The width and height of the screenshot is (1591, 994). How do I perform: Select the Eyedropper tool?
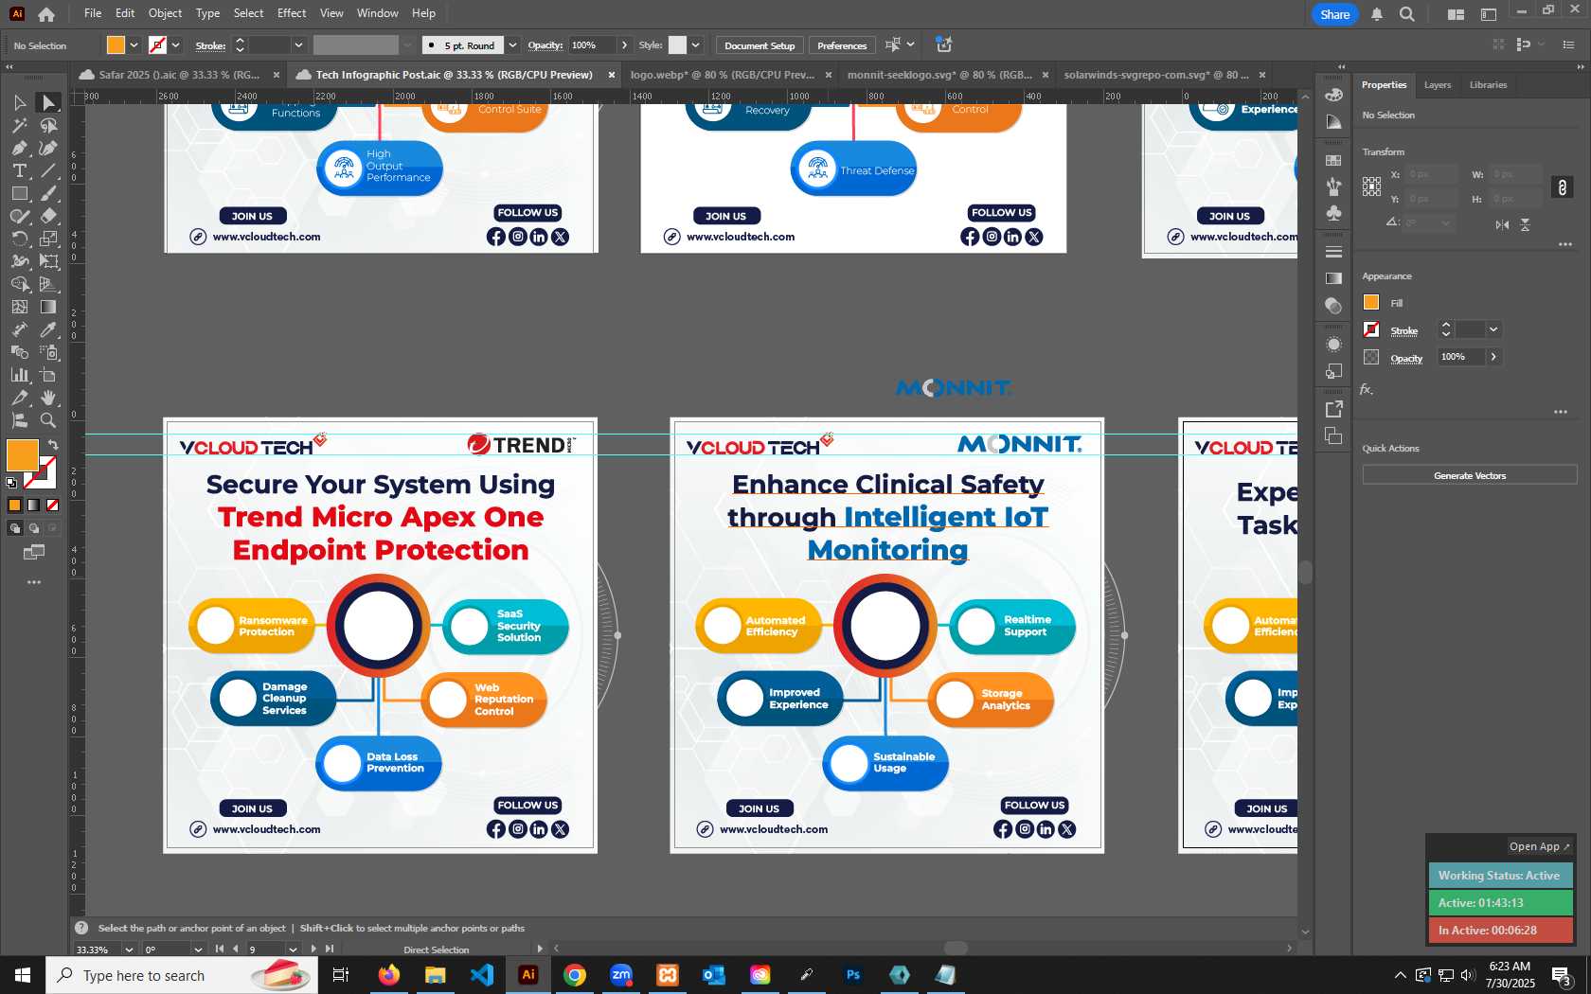click(48, 329)
